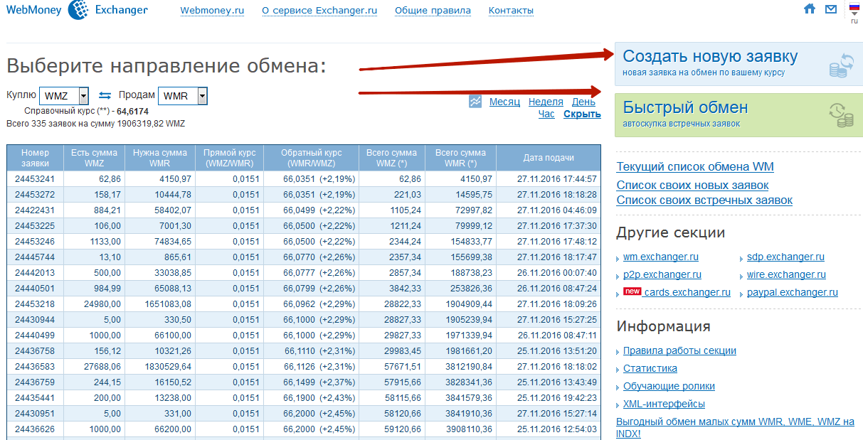Open Список своих встречных заявок
This screenshot has height=440, width=863.
coord(704,200)
